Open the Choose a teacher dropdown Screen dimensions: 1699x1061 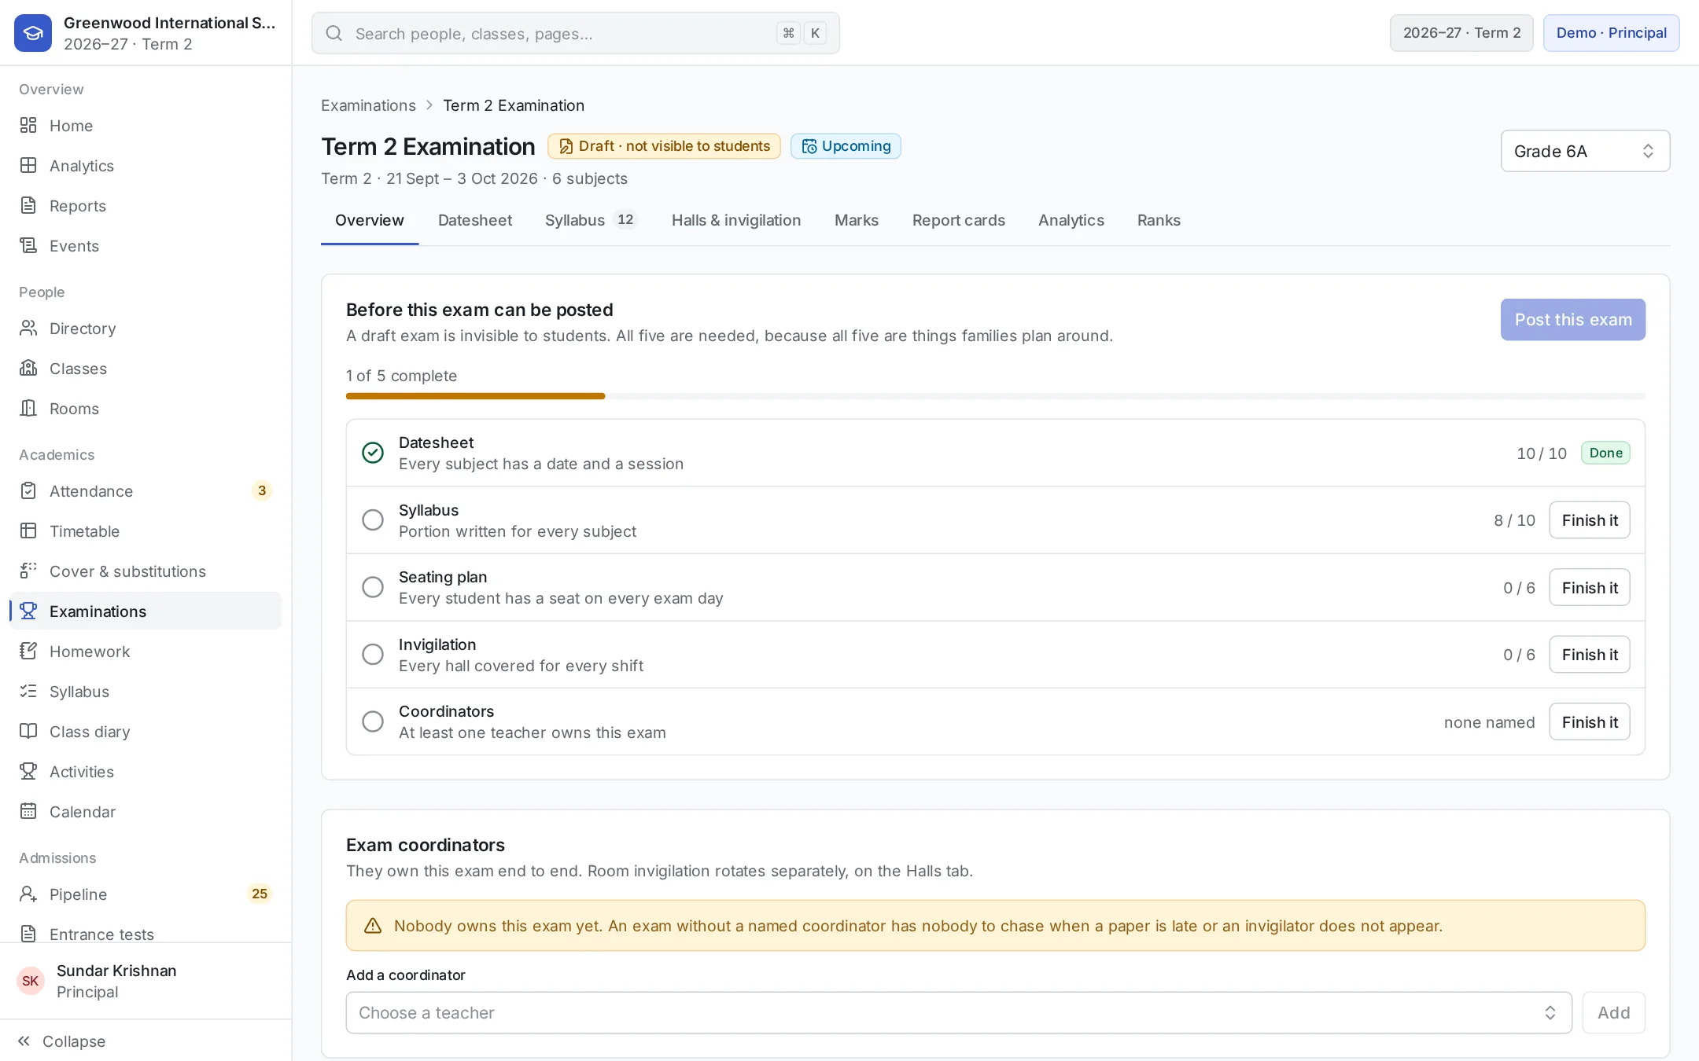click(959, 1013)
